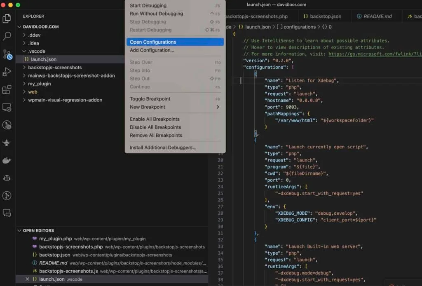Select Add Configuration... menu item
The height and width of the screenshot is (286, 422).
(x=175, y=50)
